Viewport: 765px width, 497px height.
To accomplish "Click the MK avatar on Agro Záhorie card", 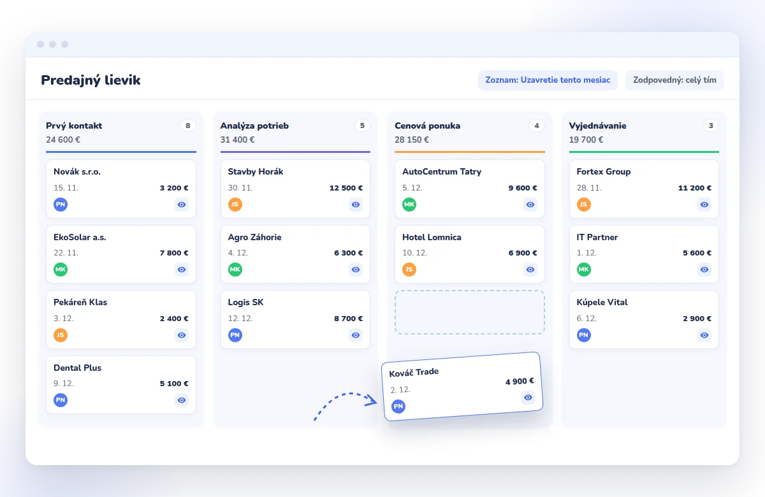I will point(235,270).
